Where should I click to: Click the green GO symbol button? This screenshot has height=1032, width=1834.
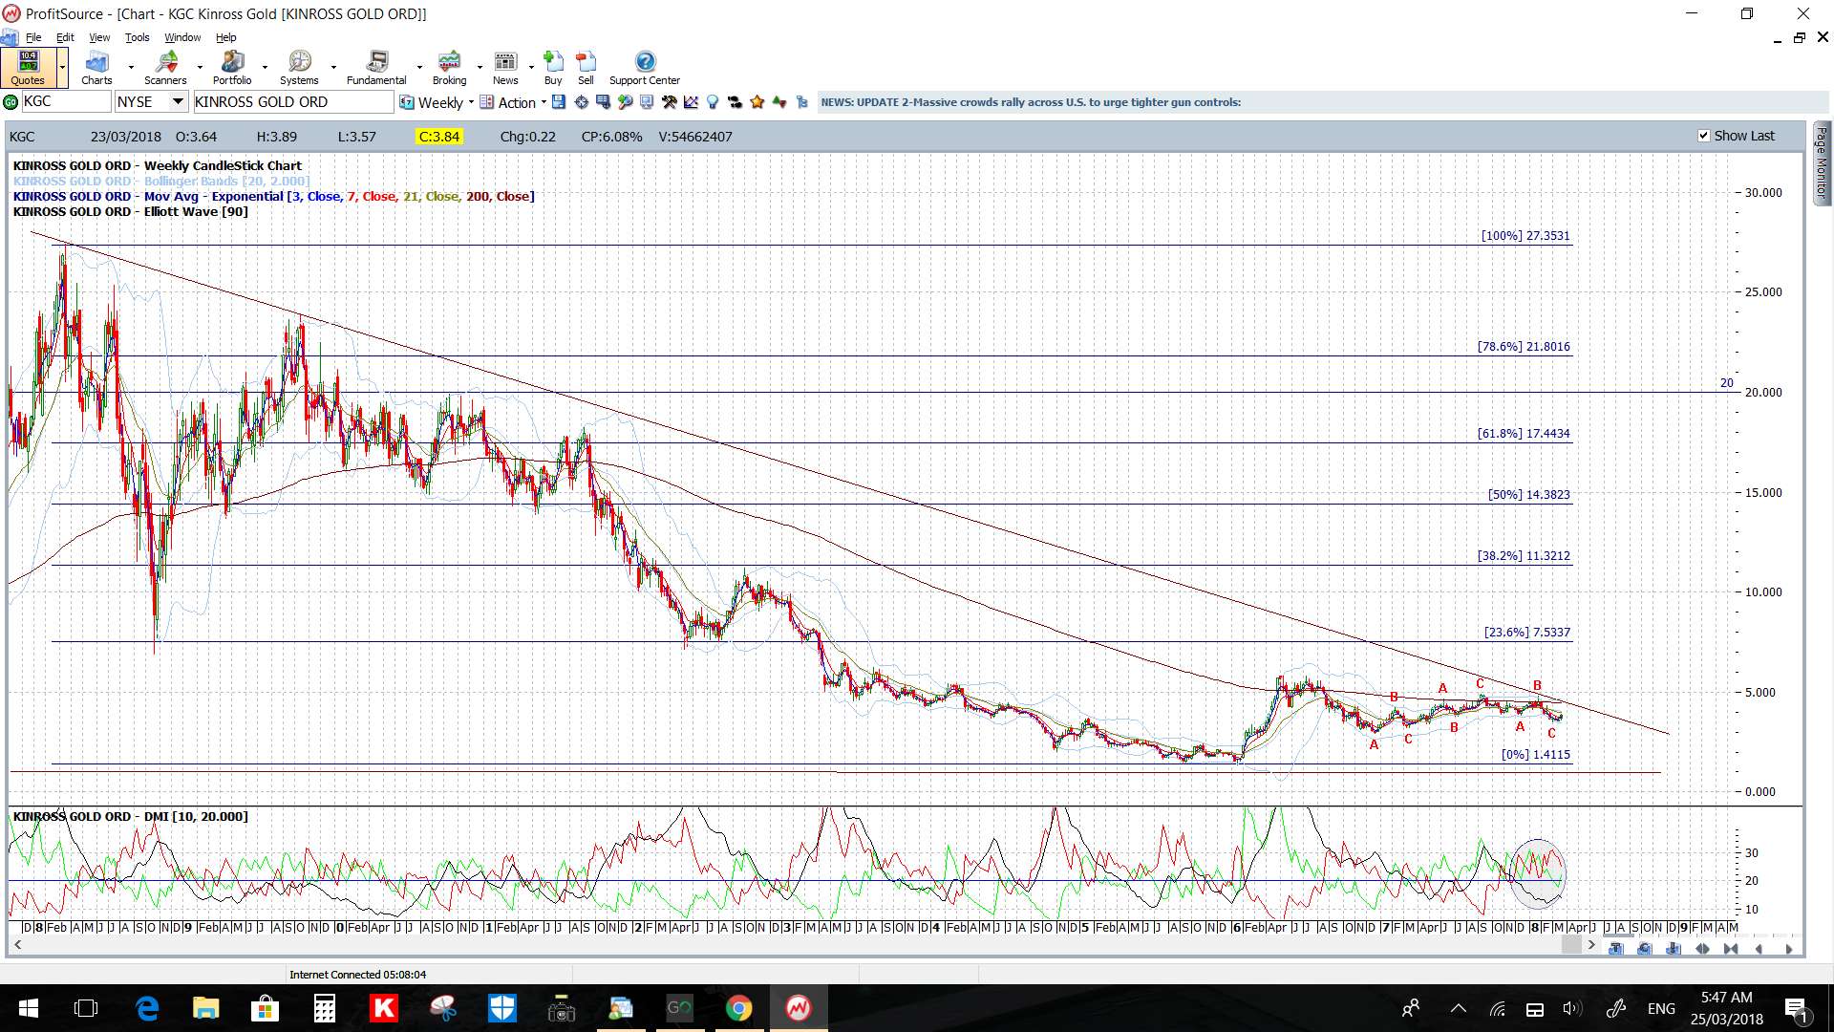(11, 102)
